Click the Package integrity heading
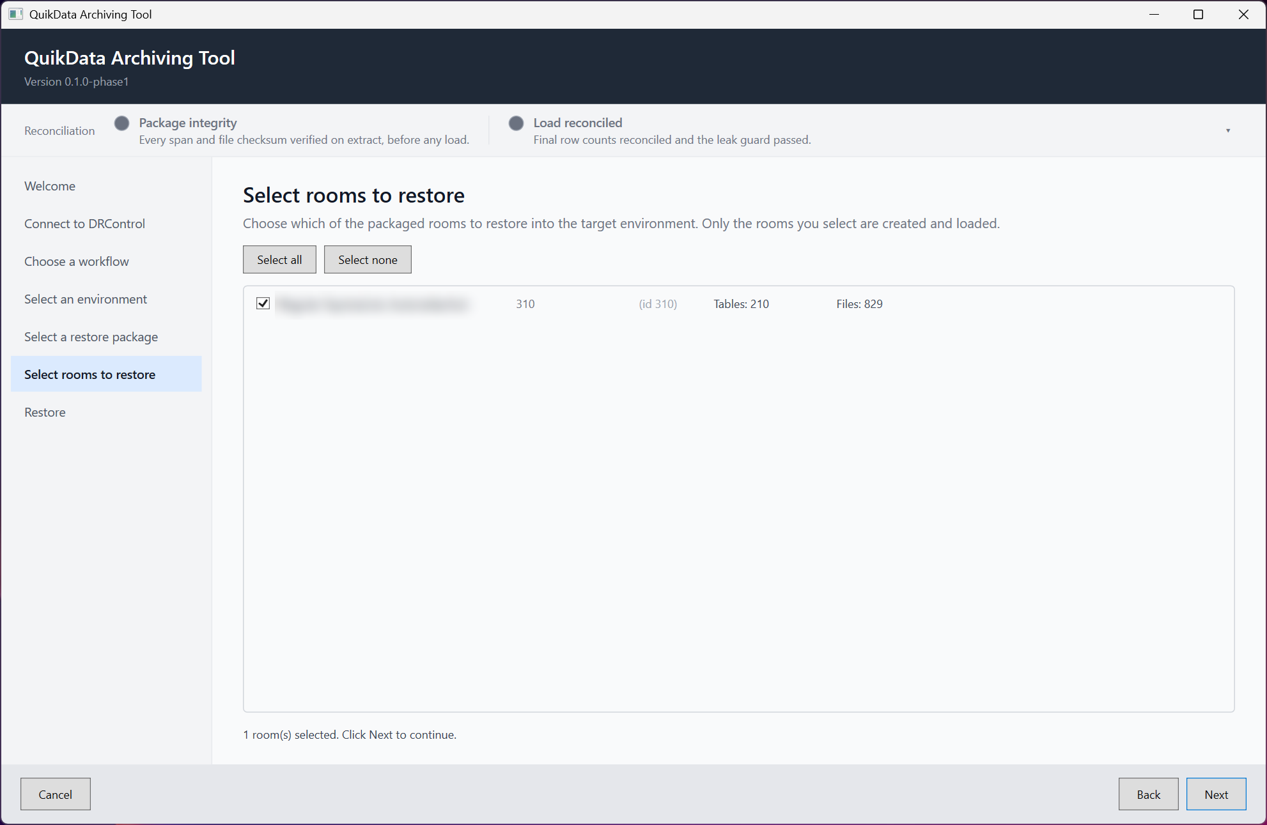Screen dimensions: 1267x825 [x=188, y=123]
